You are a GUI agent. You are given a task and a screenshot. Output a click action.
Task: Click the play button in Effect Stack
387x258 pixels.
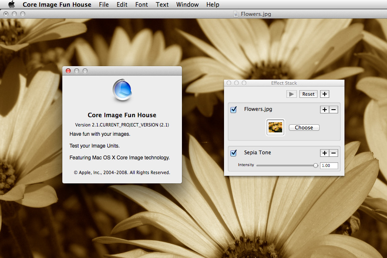click(x=291, y=94)
